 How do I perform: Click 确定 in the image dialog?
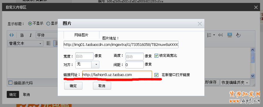click(x=73, y=86)
